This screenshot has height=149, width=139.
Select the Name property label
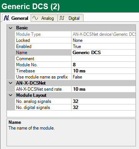pyautogui.click(x=22, y=53)
